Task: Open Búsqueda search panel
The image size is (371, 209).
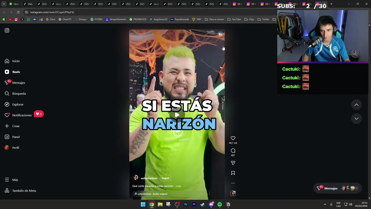Action: [x=15, y=93]
